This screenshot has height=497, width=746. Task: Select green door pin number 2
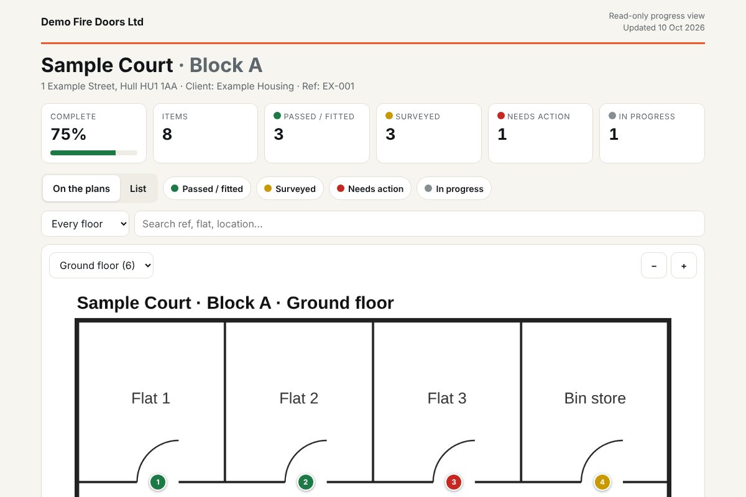(305, 482)
